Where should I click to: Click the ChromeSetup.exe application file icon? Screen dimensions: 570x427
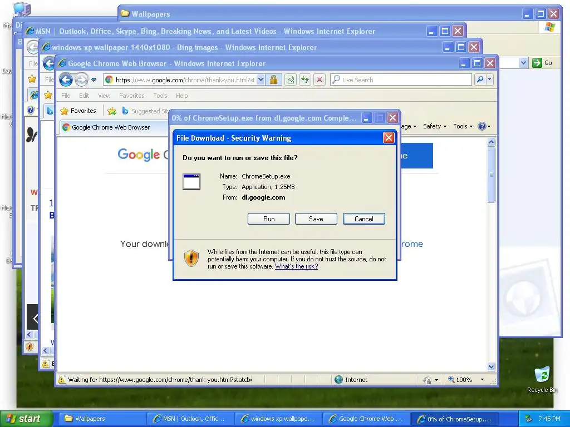point(191,181)
